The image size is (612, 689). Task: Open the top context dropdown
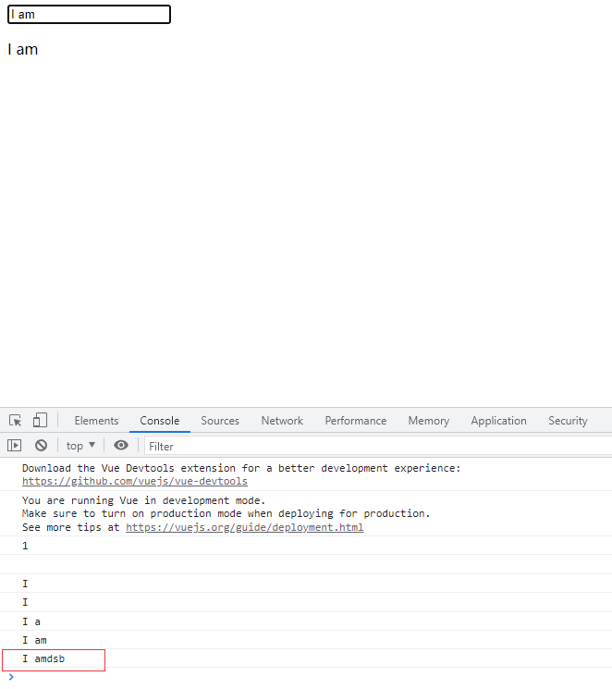pos(80,446)
